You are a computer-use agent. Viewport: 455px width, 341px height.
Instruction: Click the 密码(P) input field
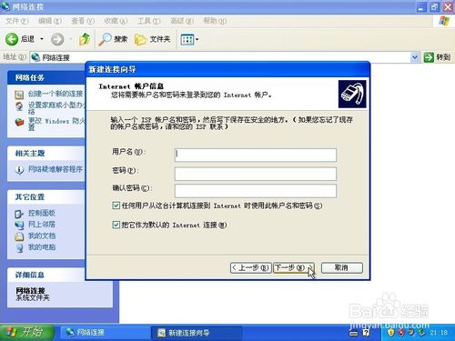click(256, 174)
